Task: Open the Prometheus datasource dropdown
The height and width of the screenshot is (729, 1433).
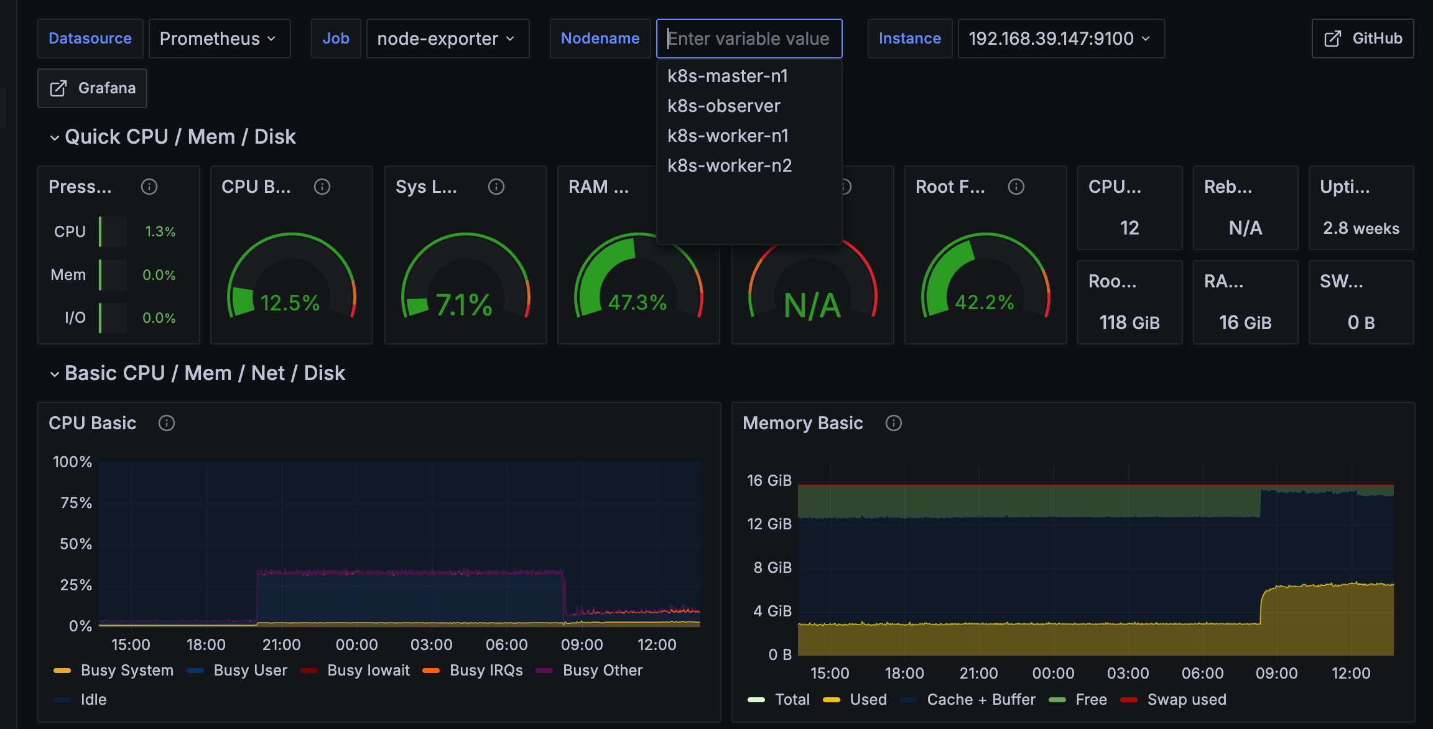Action: (220, 38)
